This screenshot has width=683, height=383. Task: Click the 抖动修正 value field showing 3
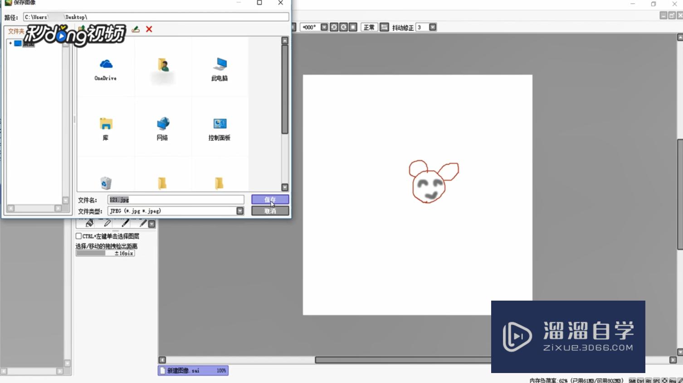[422, 27]
